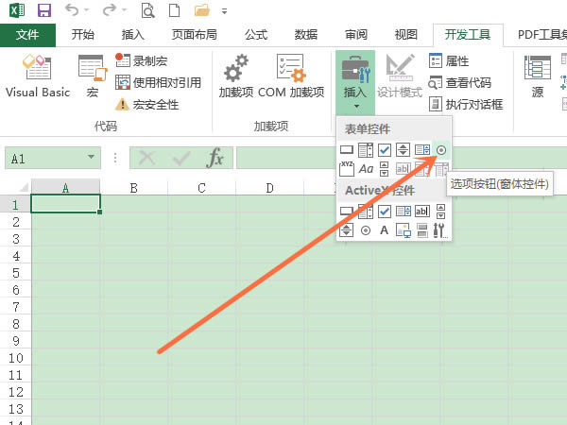The height and width of the screenshot is (425, 567).
Task: Open the Customize Quick Access Toolbar dropdown
Action: click(225, 11)
